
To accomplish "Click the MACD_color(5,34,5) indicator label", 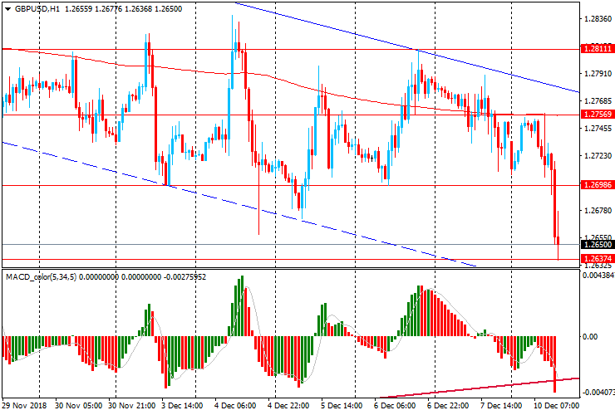I will [x=42, y=276].
